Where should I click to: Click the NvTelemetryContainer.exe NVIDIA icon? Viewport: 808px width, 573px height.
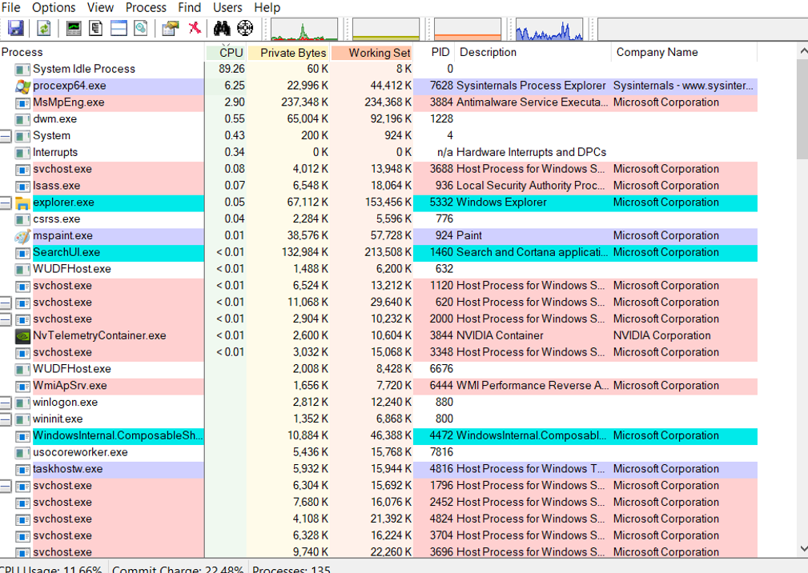tap(22, 336)
